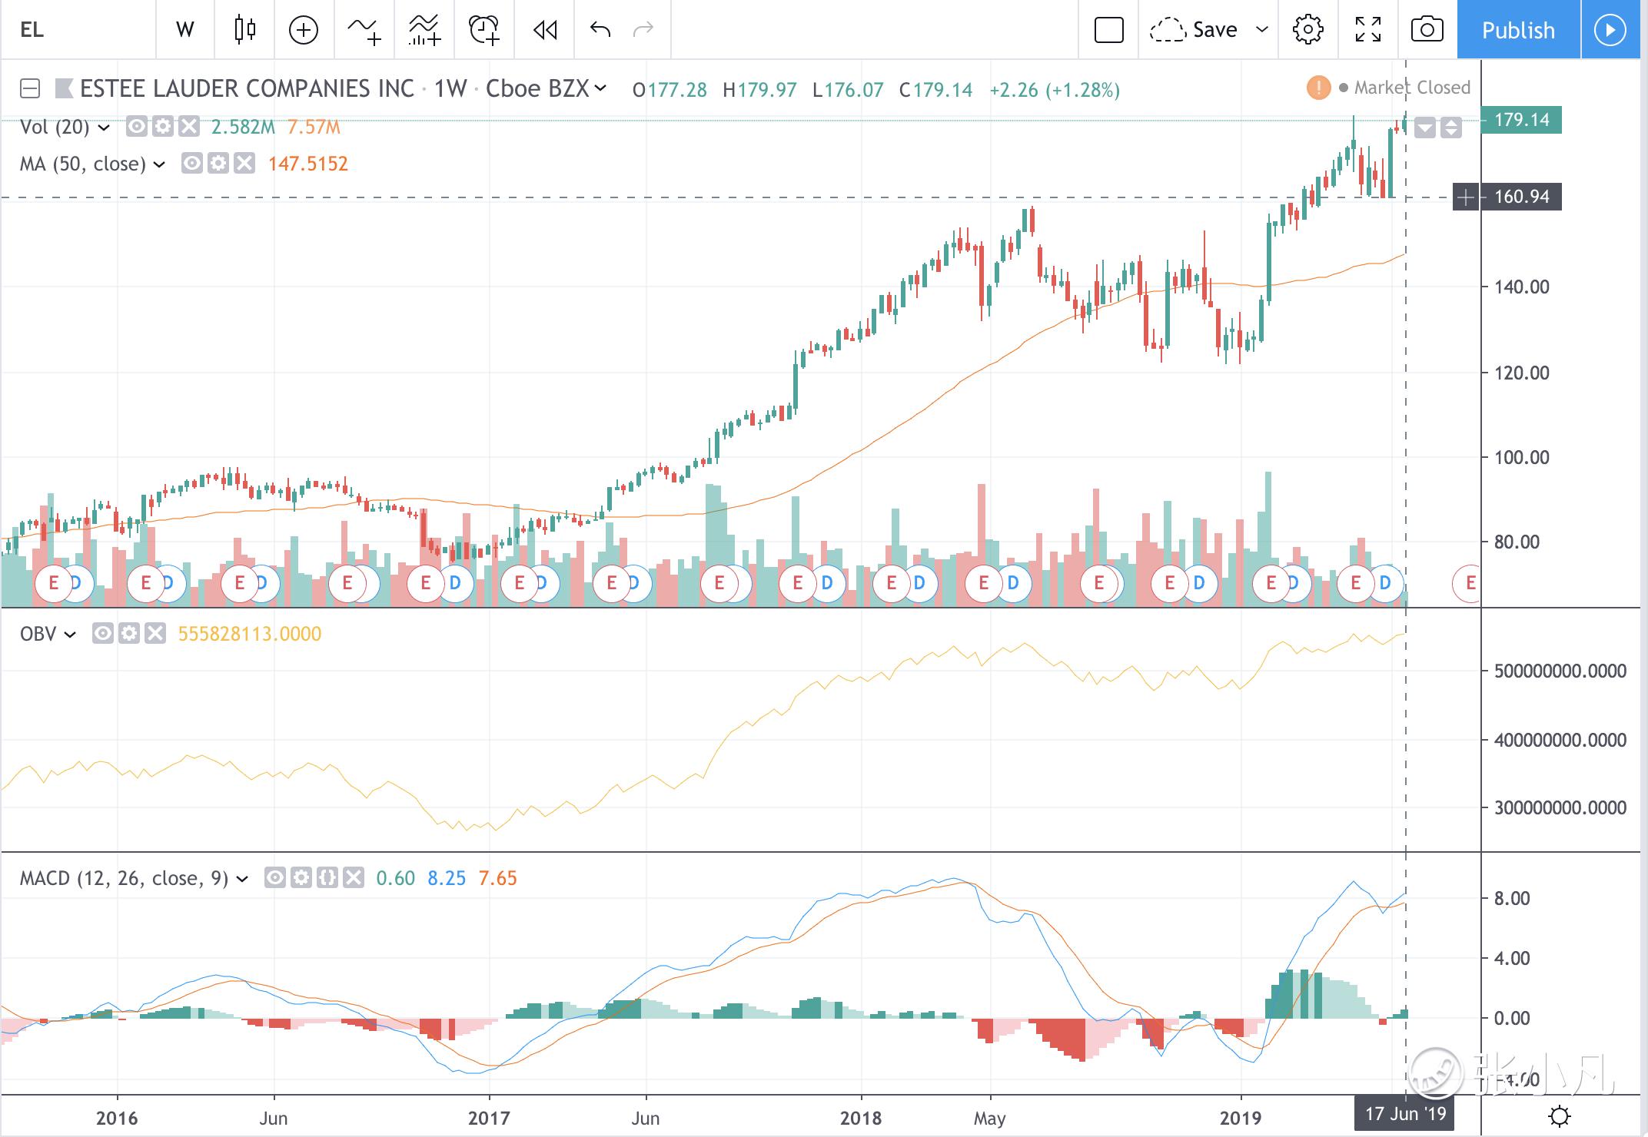The image size is (1648, 1137).
Task: Expand the MA (50, close) dropdown
Action: [x=159, y=164]
